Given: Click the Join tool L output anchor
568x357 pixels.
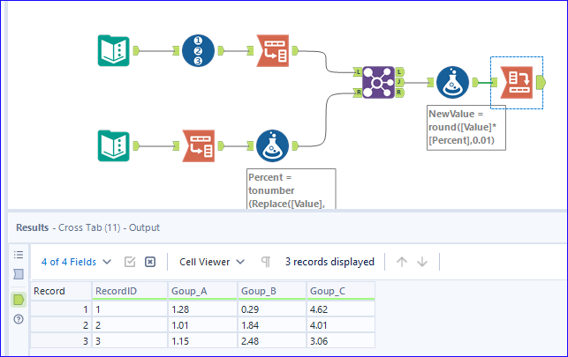Looking at the screenshot, I should (x=399, y=71).
